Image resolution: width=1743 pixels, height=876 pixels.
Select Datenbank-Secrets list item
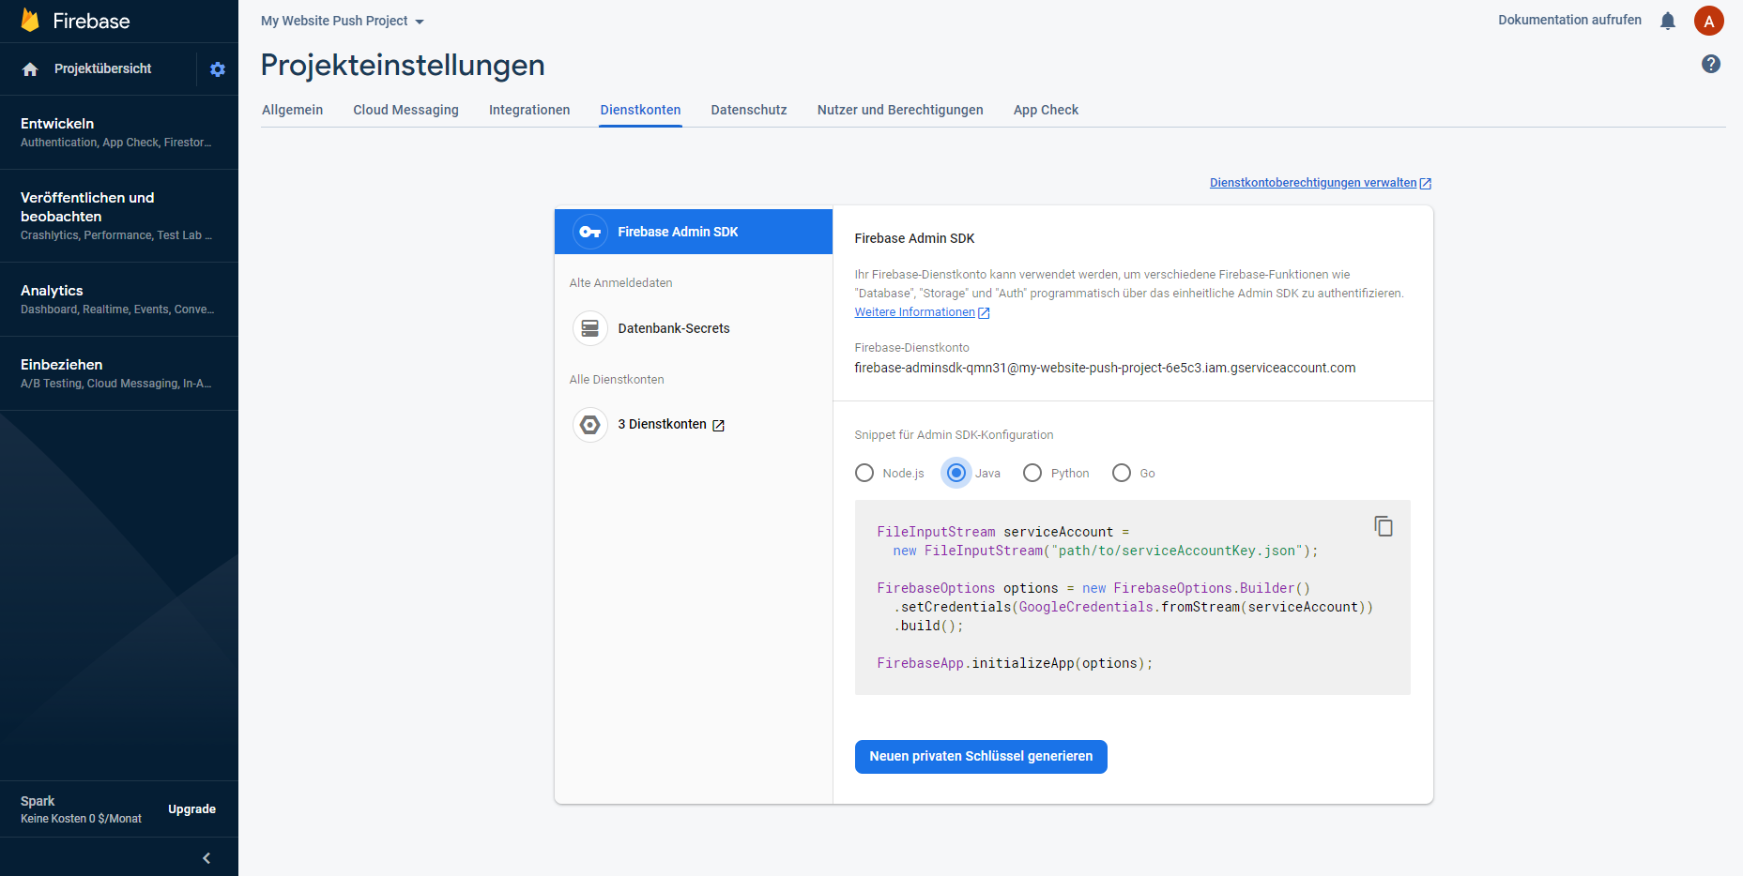click(694, 328)
